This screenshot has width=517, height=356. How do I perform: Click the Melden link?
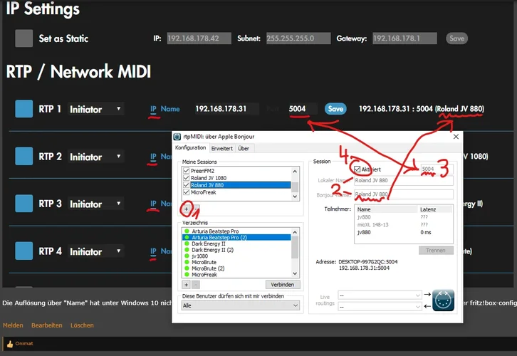click(x=13, y=325)
